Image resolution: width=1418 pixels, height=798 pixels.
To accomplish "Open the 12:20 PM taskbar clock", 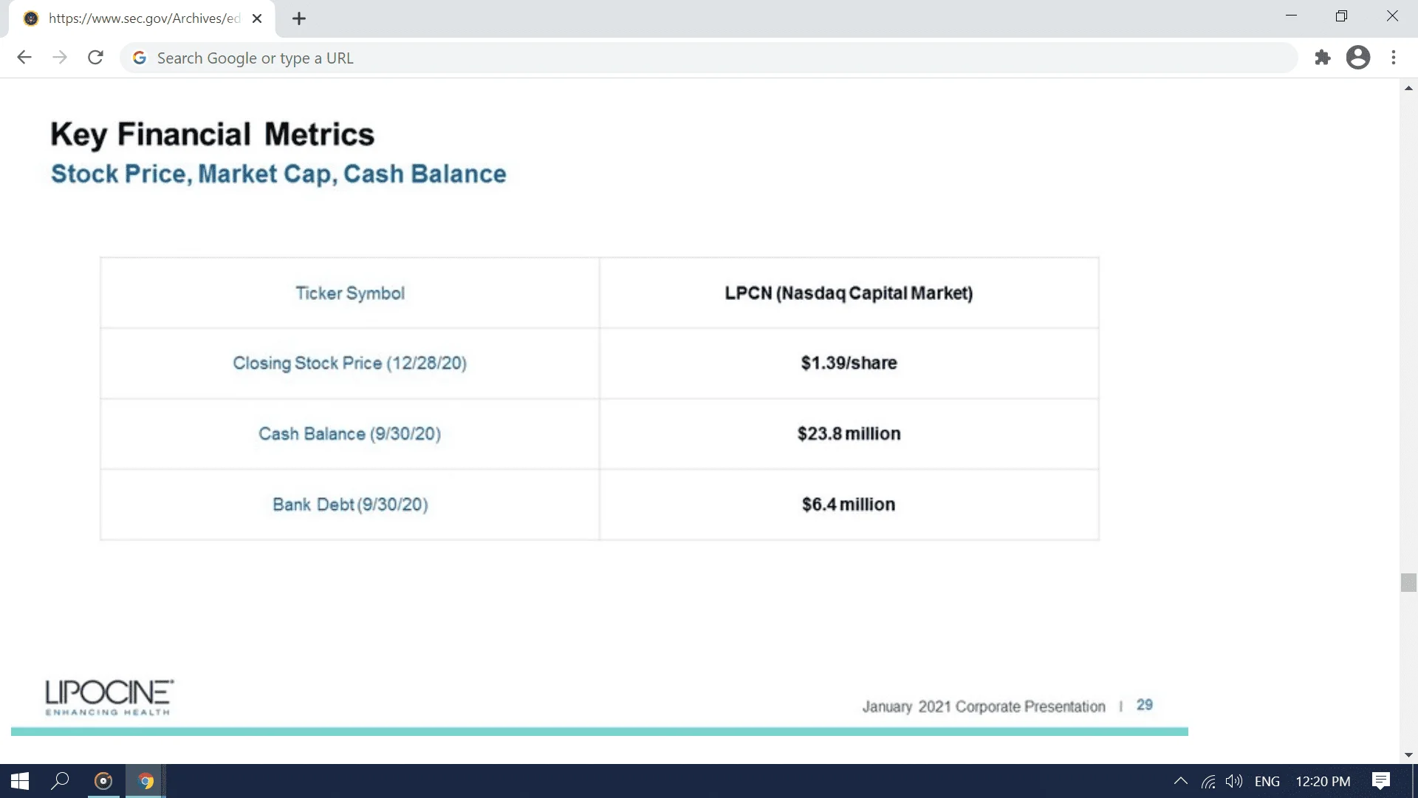I will coord(1323,781).
